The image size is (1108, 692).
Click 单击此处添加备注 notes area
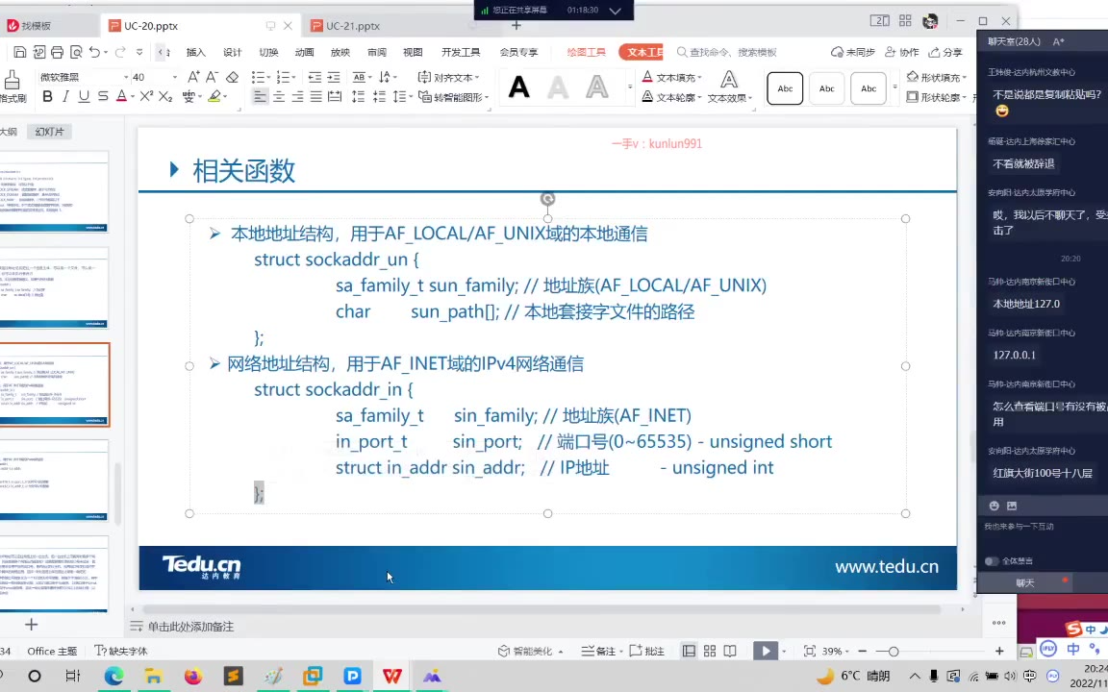pyautogui.click(x=190, y=627)
